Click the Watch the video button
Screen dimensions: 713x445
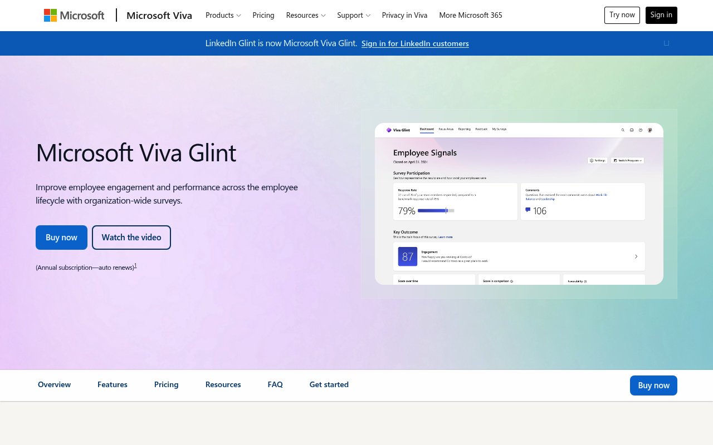131,238
